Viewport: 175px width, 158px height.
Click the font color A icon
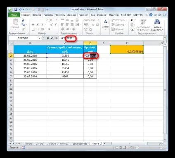[x=49, y=29]
